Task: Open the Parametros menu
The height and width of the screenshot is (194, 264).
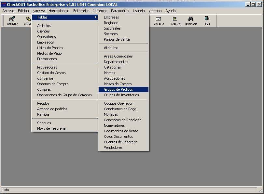Action: tap(120, 11)
